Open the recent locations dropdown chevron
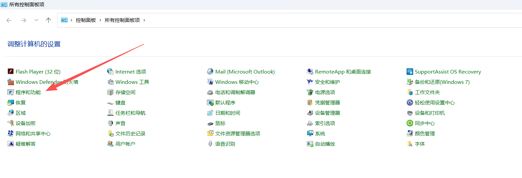Screen dimensions: 522x178 tap(36, 20)
